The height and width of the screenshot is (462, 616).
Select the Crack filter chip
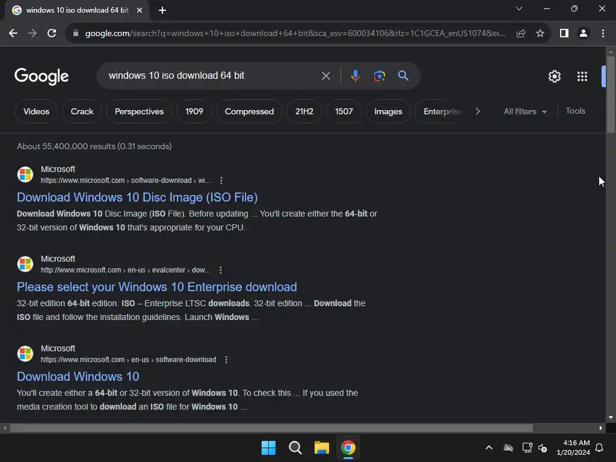click(82, 111)
